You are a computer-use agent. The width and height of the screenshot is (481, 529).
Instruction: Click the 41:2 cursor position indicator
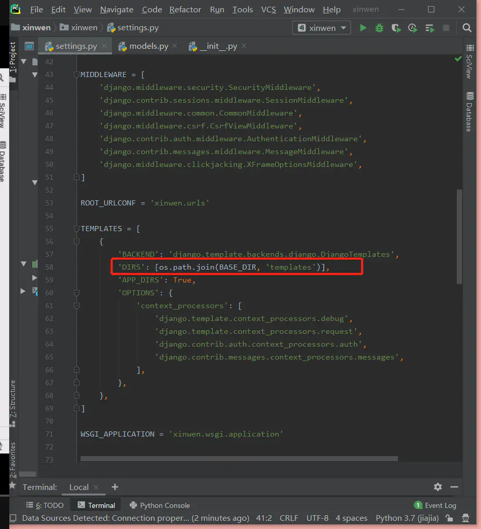(264, 518)
